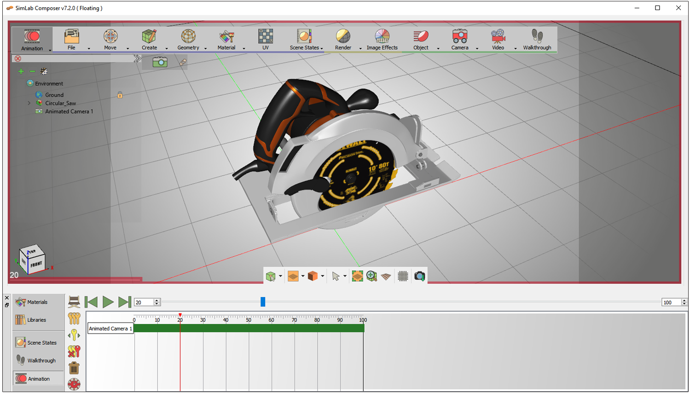Image resolution: width=690 pixels, height=393 pixels.
Task: Toggle the mesh grid display icon
Action: tap(403, 276)
